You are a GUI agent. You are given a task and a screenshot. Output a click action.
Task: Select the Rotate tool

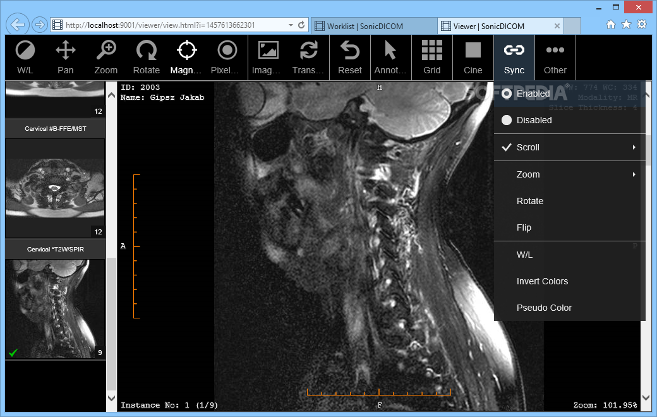(146, 57)
